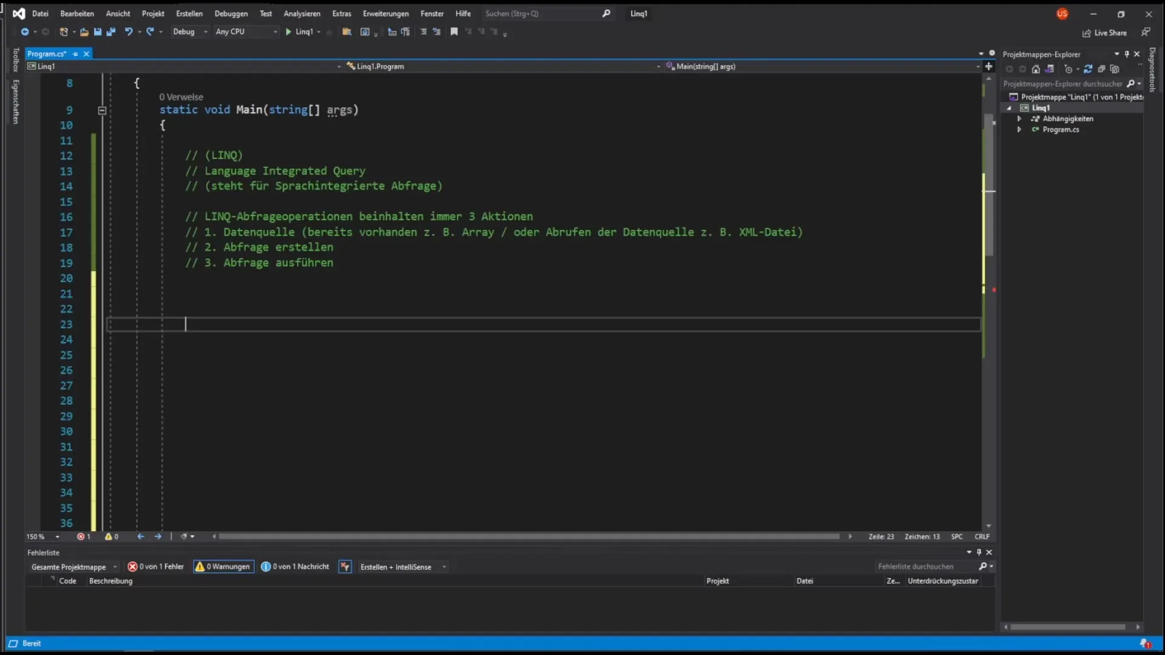Click the red error count indicator
This screenshot has height=655, width=1165.
pos(84,536)
